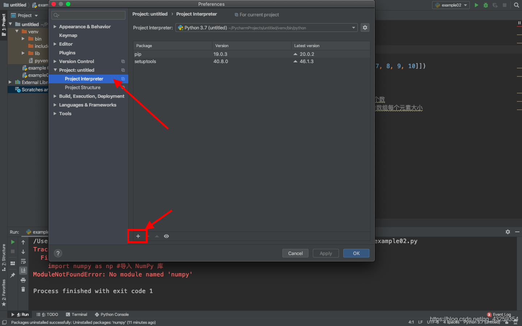Open the 7: Structure side tab
The width and height of the screenshot is (522, 326).
4,258
